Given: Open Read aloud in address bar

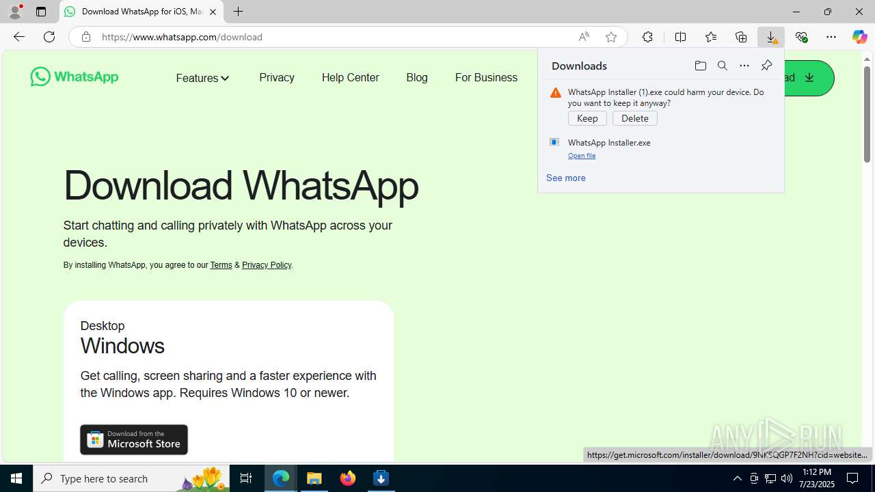Looking at the screenshot, I should (584, 37).
